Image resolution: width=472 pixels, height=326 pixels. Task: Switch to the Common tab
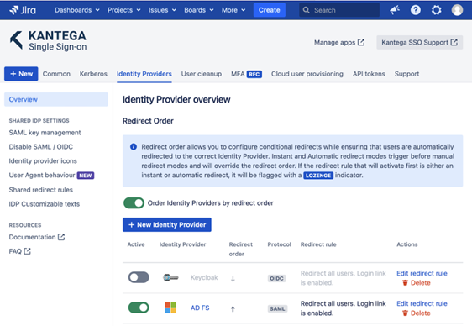[x=56, y=74]
